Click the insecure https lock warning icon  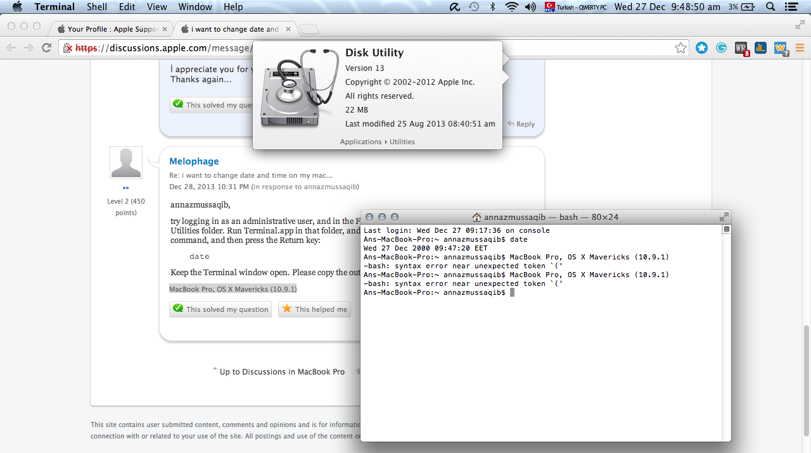68,48
